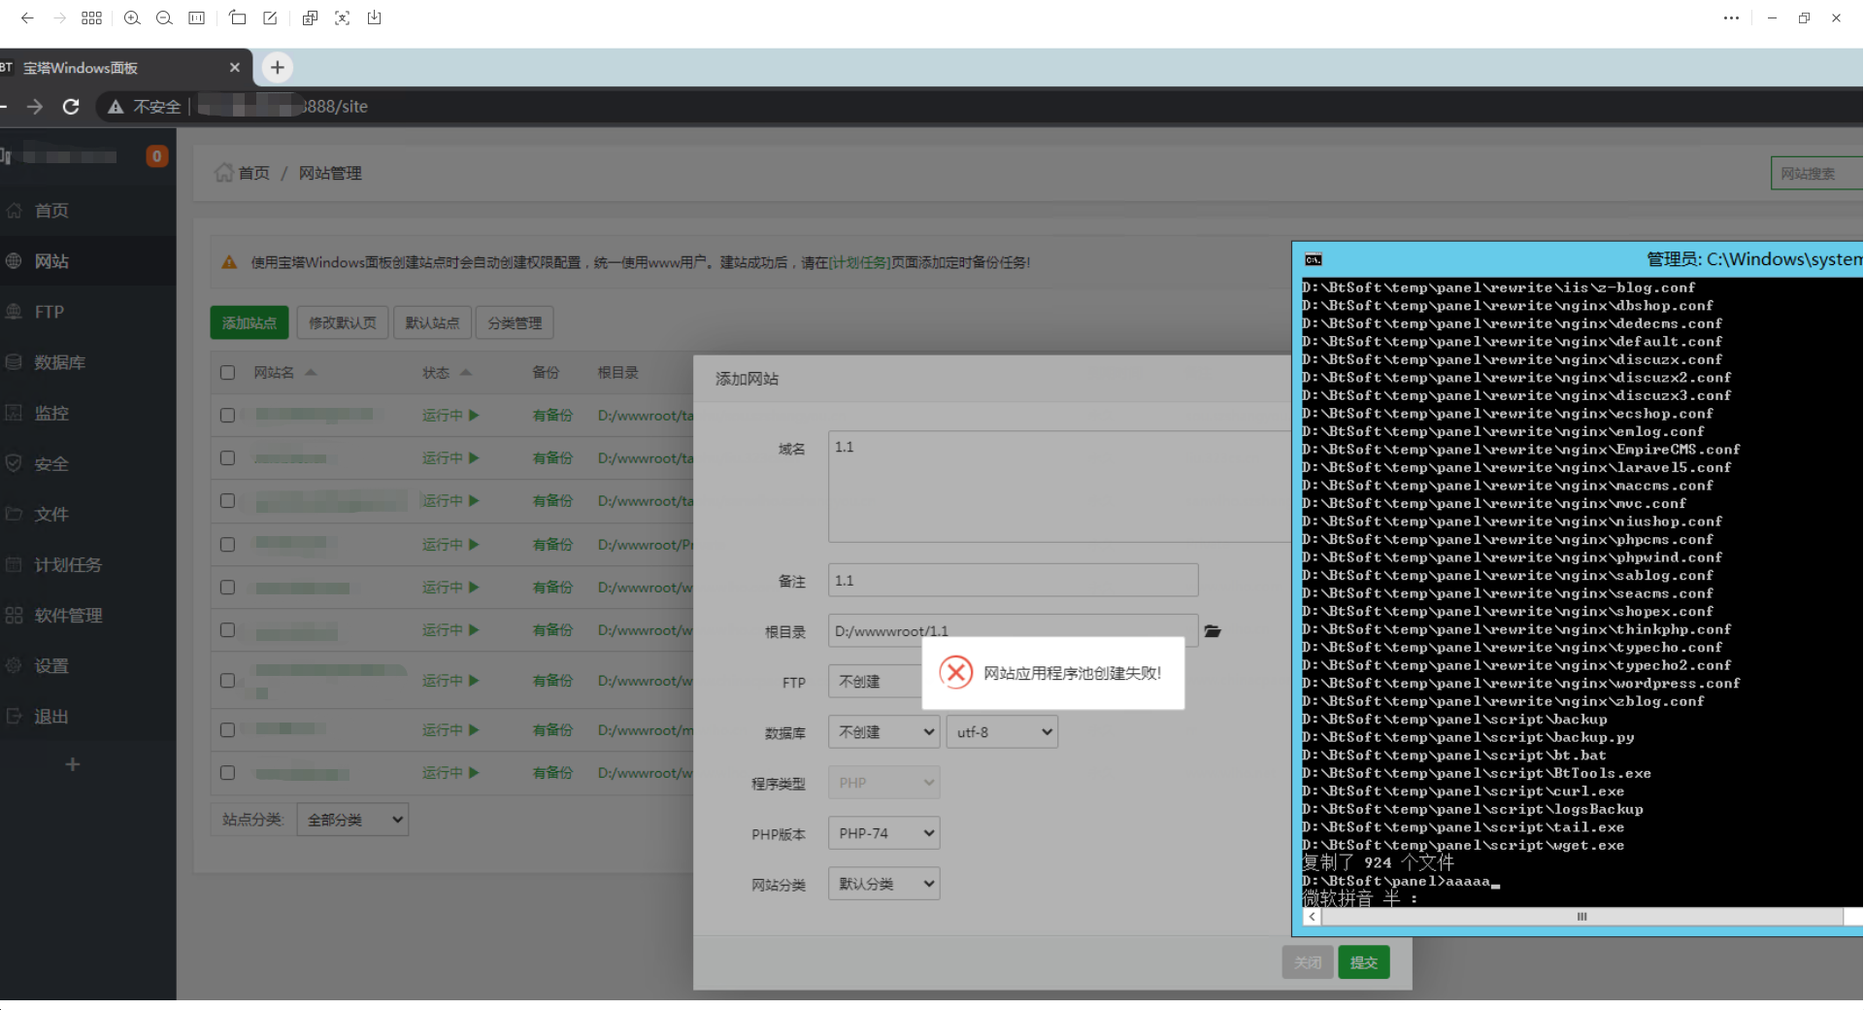Screen dimensions: 1864x1010
Task: Open 计划任务 in the sidebar
Action: point(67,564)
